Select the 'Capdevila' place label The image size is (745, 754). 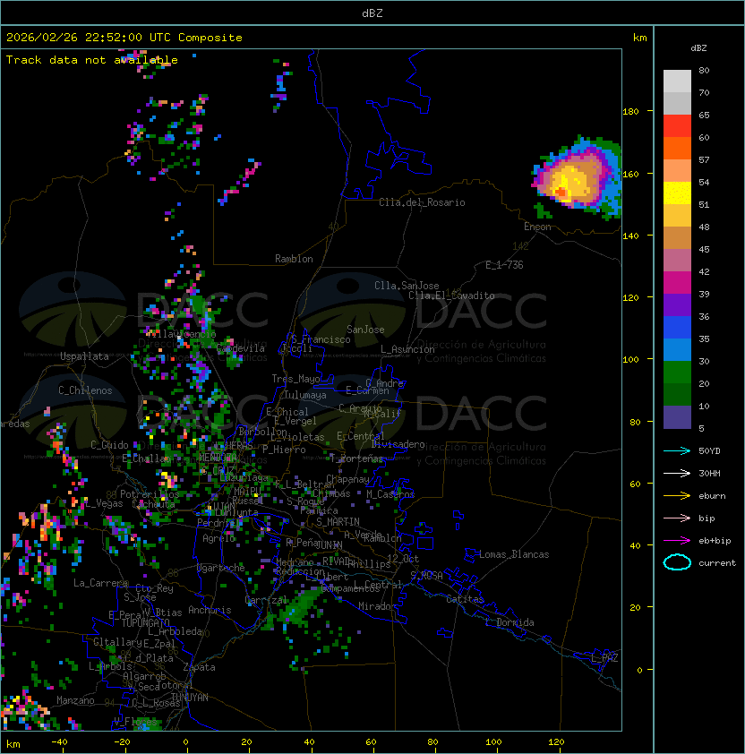click(x=241, y=348)
